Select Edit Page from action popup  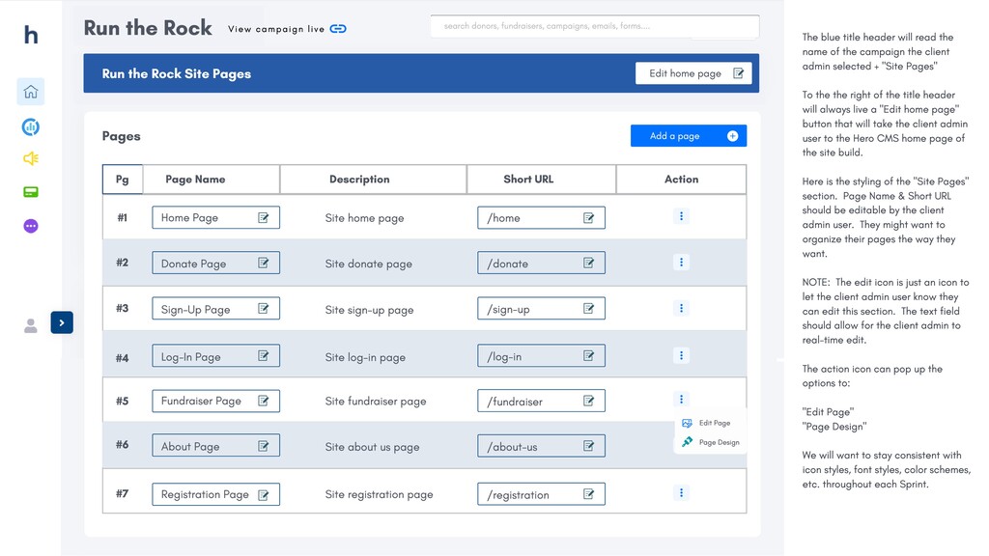(x=706, y=423)
